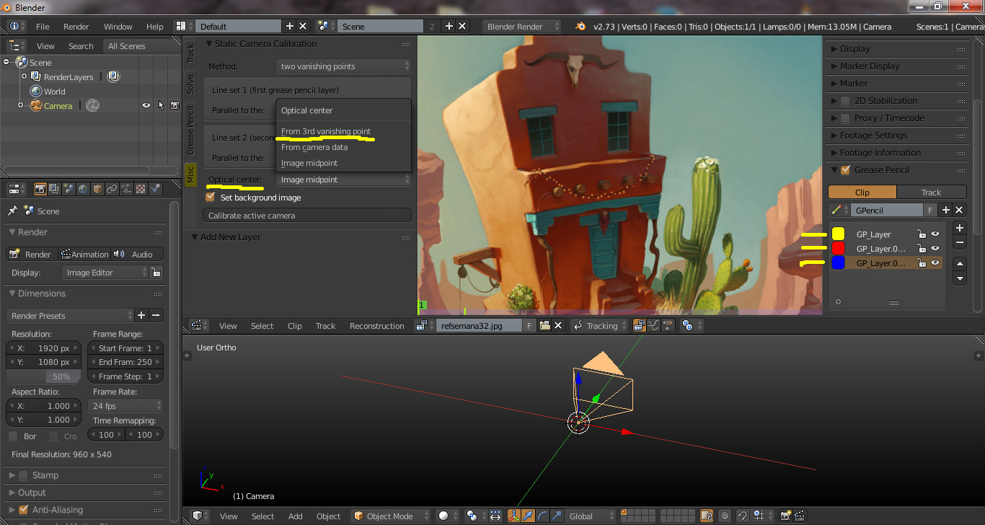This screenshot has width=985, height=525.
Task: Move grease pencil layer down
Action: [960, 278]
